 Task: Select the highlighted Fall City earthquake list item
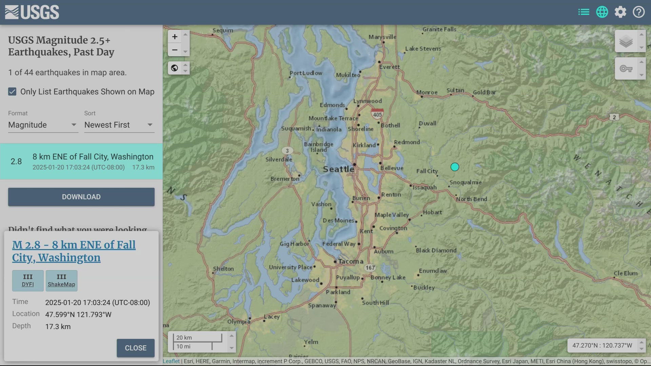(x=81, y=161)
